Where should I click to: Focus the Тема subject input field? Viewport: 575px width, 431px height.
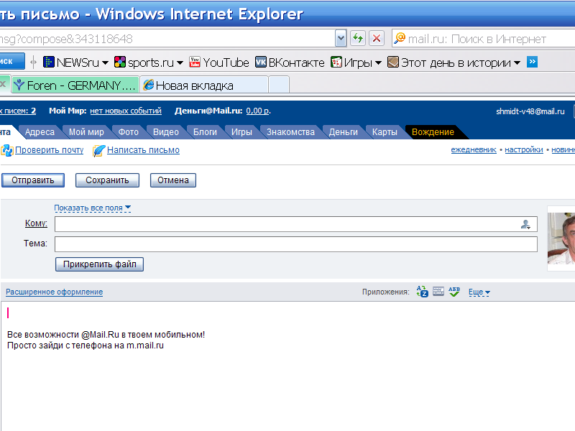(296, 244)
